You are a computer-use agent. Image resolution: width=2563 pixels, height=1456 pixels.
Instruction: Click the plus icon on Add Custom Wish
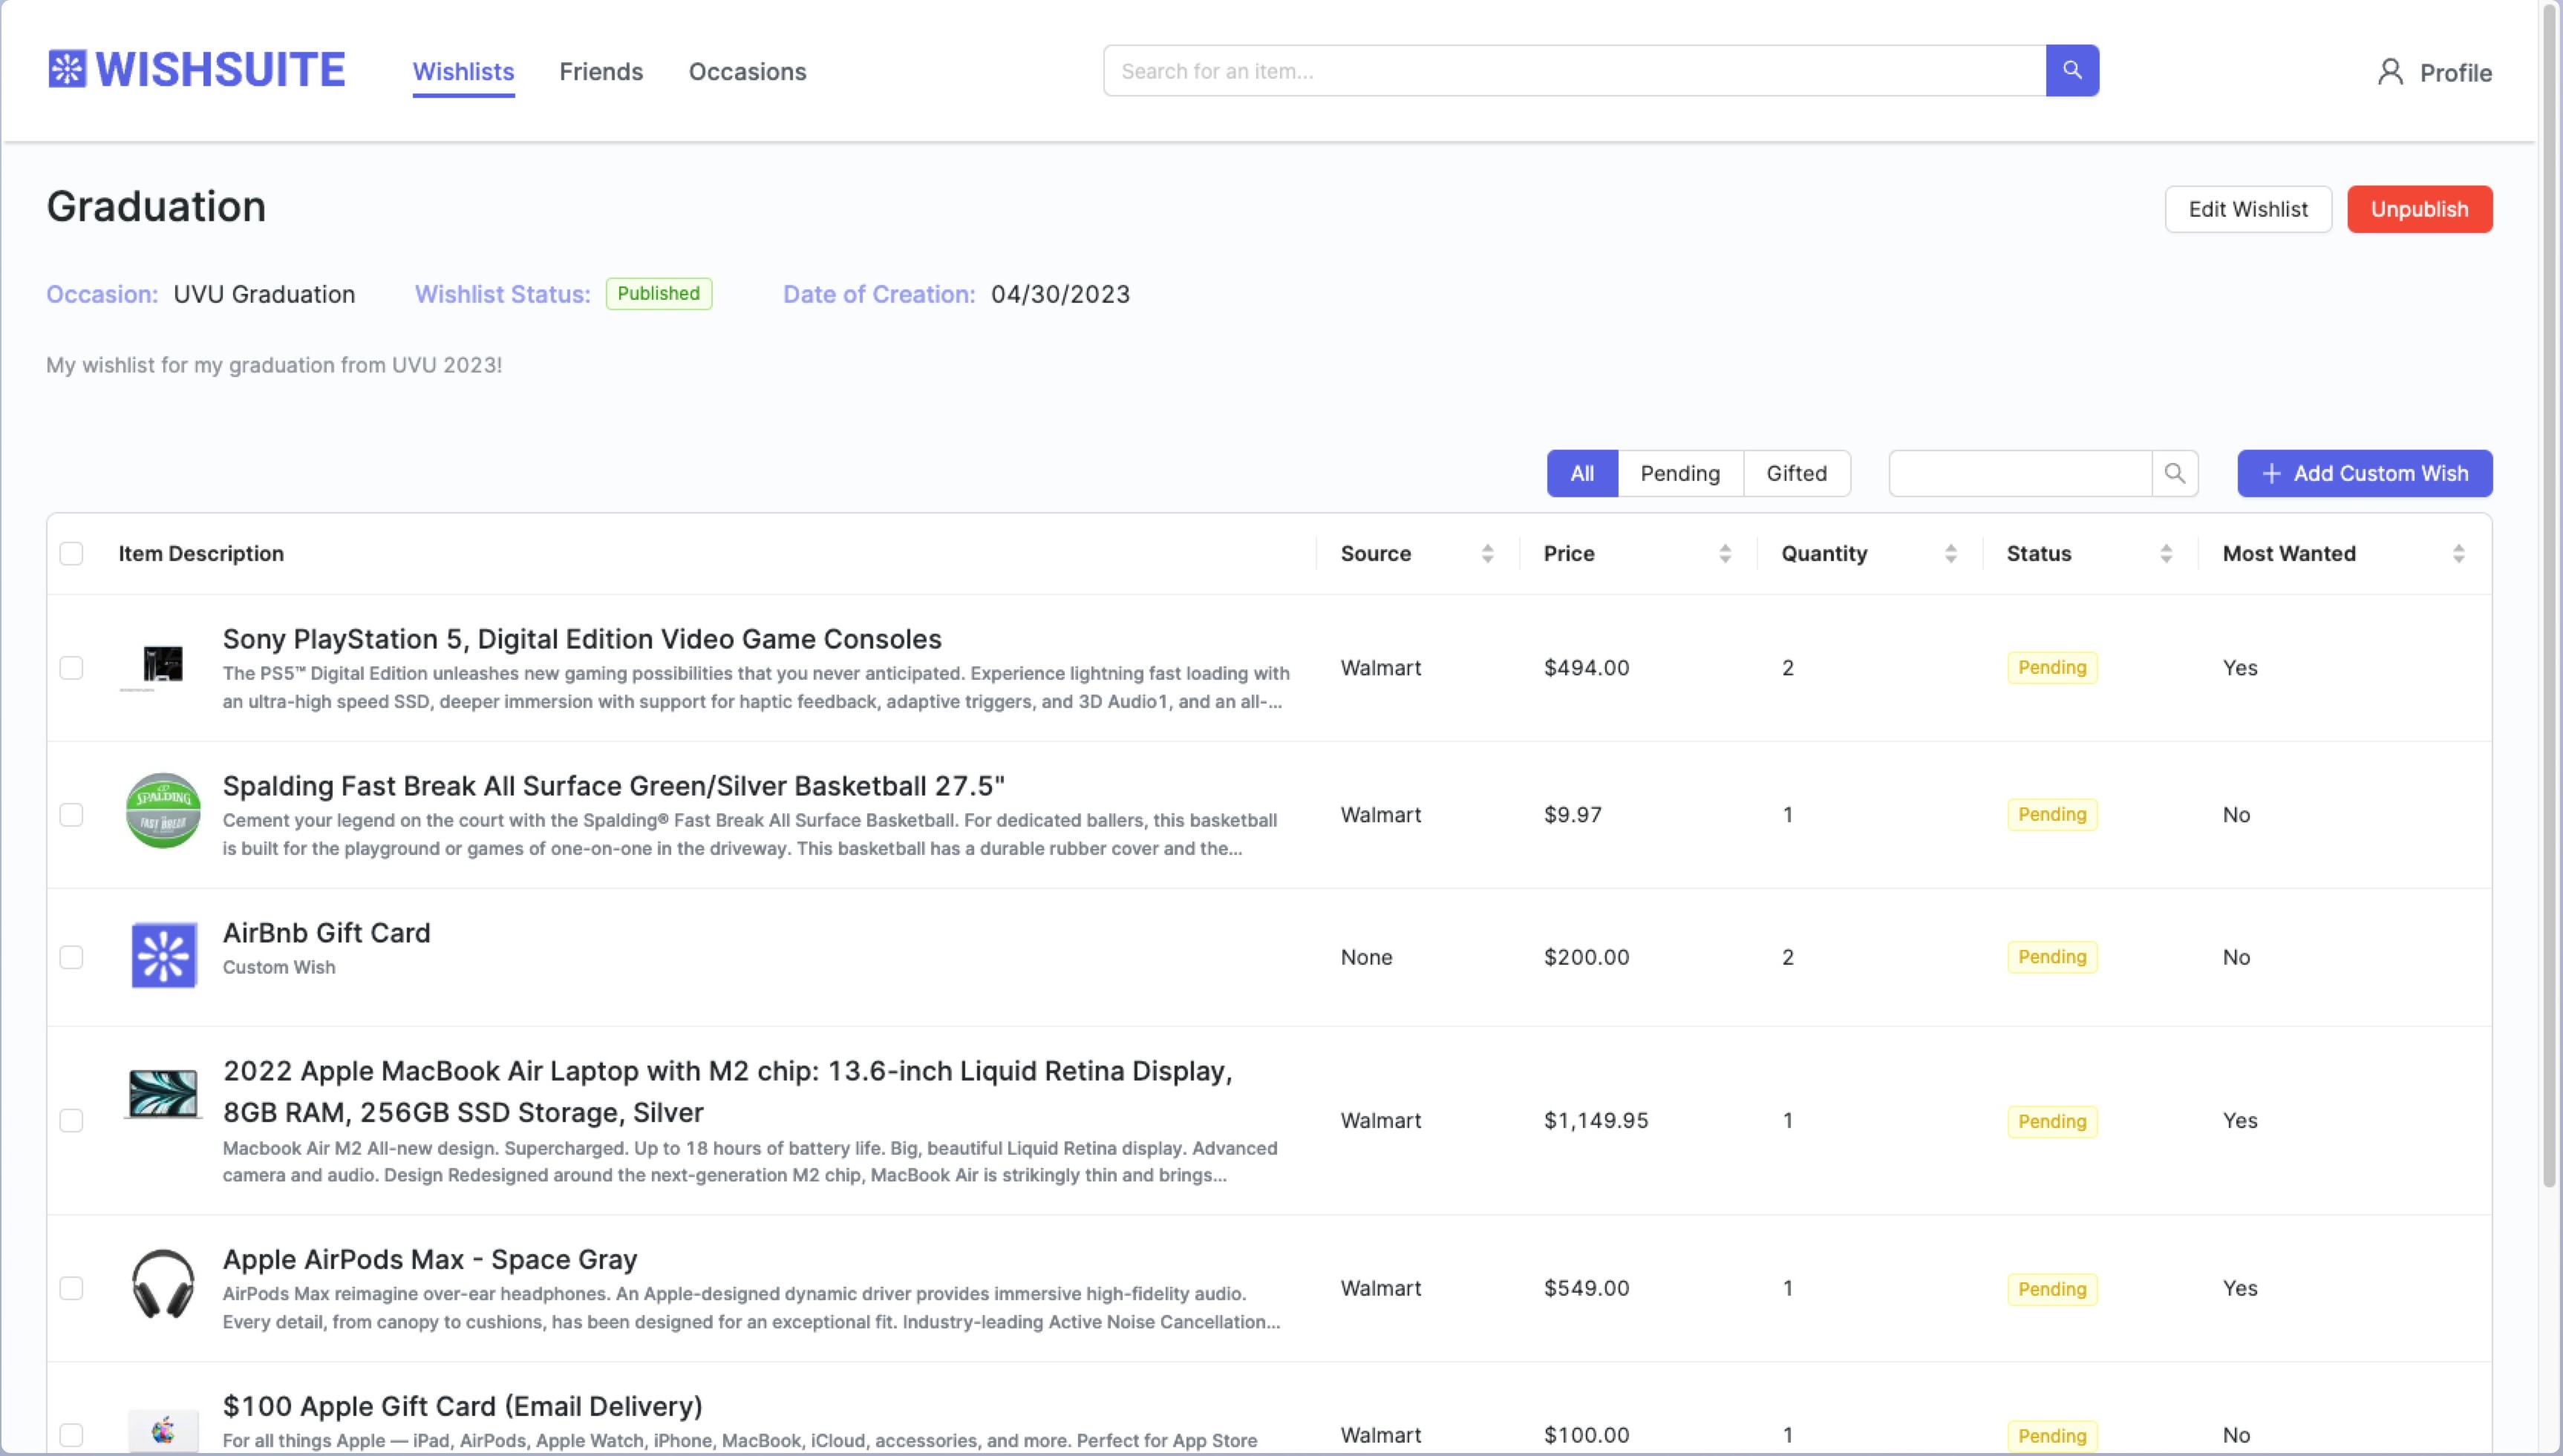[x=2271, y=473]
